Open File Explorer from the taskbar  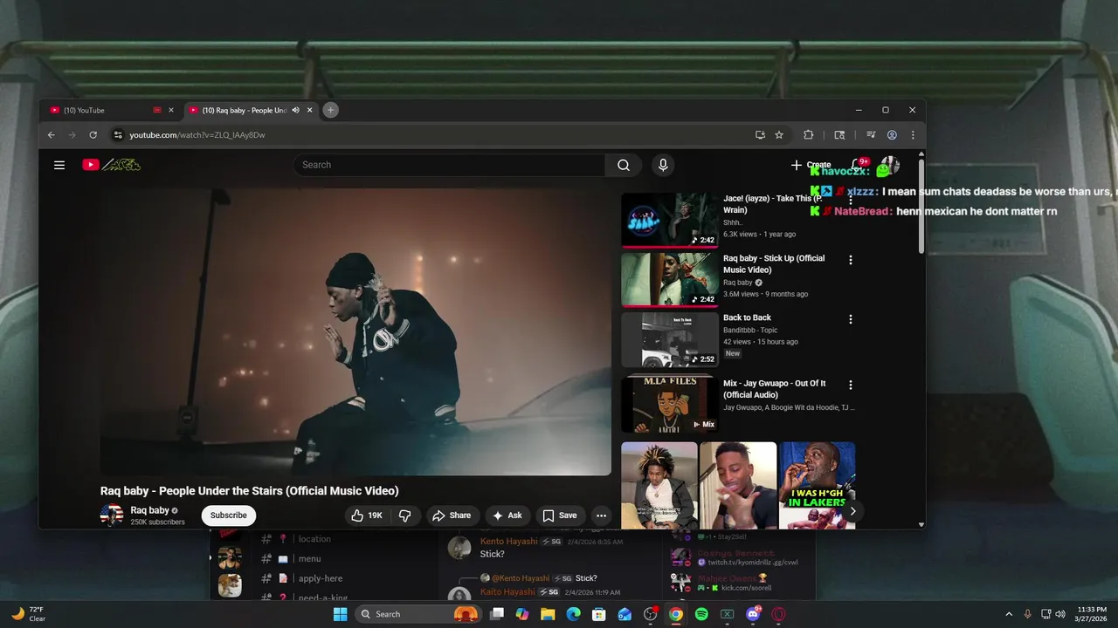(x=548, y=614)
